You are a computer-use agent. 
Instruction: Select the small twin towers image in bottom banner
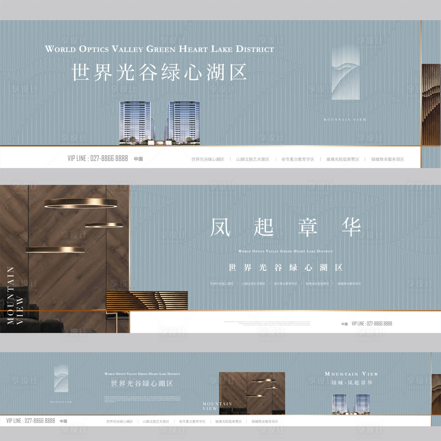click(x=351, y=404)
